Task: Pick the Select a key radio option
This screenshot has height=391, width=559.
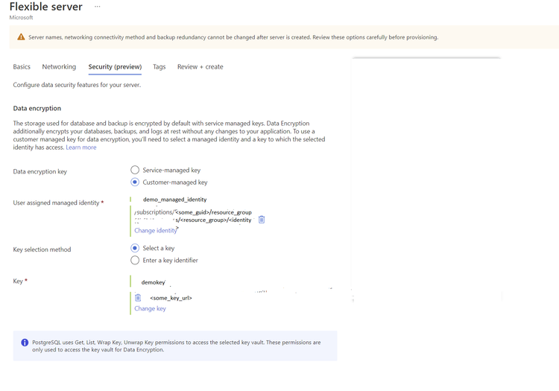Action: [x=135, y=248]
